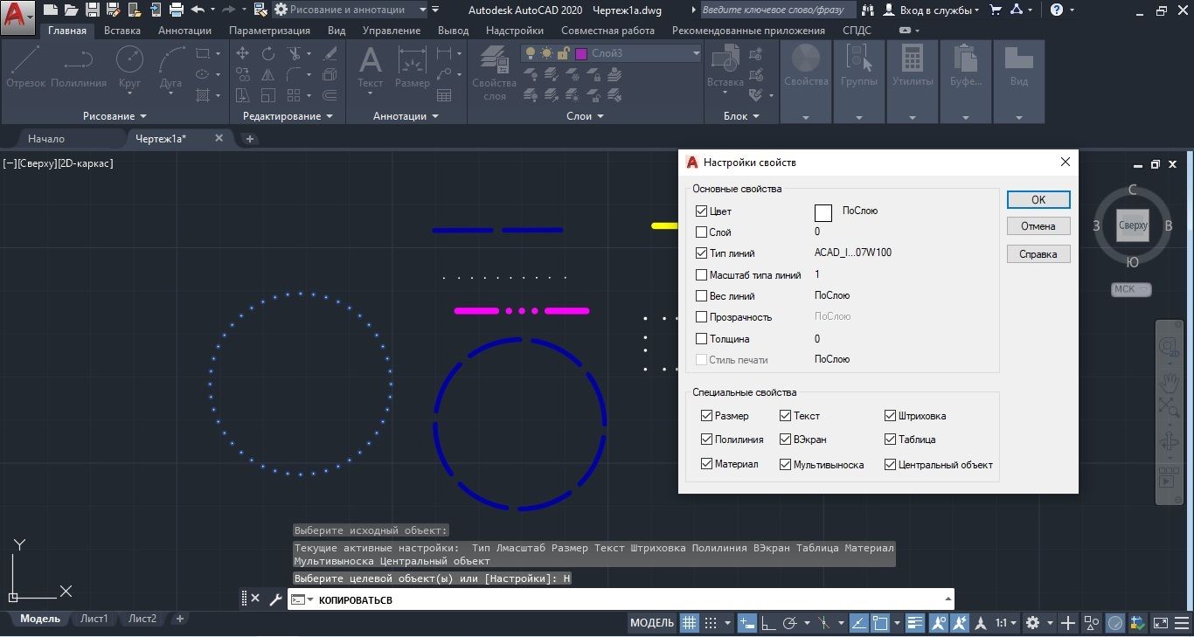Uncheck the Цвет checkbox
Screen dimensions: 1194x637
click(702, 211)
